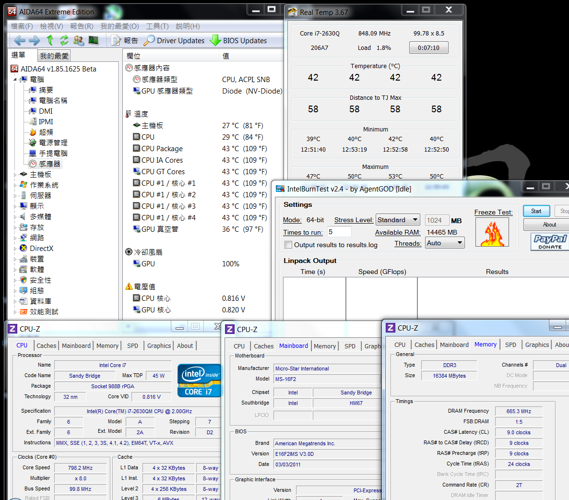This screenshot has width=569, height=500.
Task: Click the green up-level arrow icon
Action: click(50, 41)
